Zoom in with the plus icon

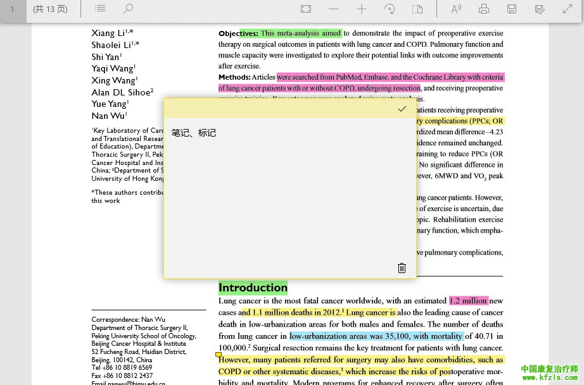click(362, 9)
